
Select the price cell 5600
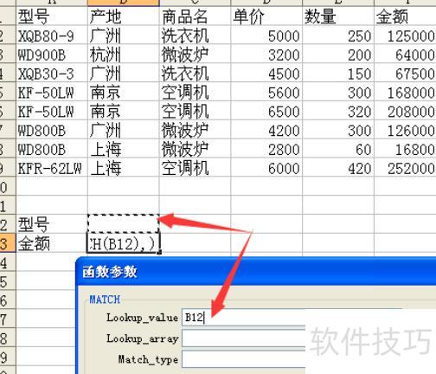(x=266, y=92)
